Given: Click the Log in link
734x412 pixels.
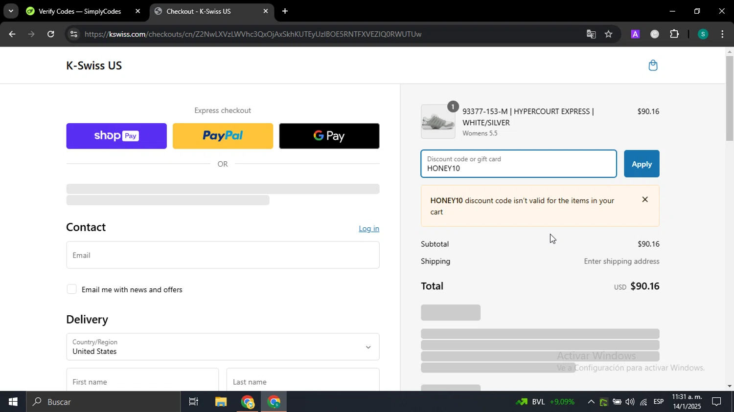Looking at the screenshot, I should click(x=369, y=229).
